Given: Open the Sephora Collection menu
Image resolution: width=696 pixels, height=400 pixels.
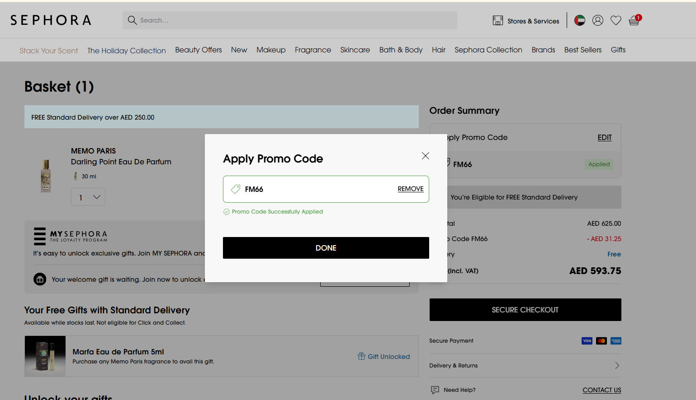Looking at the screenshot, I should tap(488, 50).
